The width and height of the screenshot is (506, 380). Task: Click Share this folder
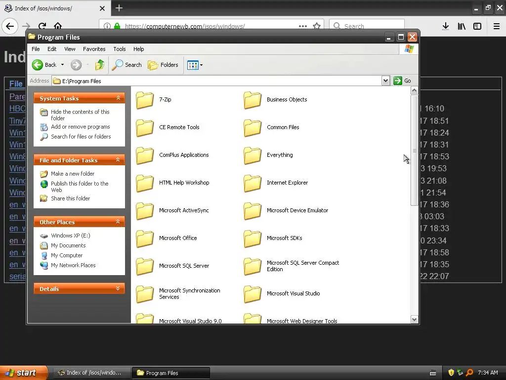pyautogui.click(x=70, y=198)
